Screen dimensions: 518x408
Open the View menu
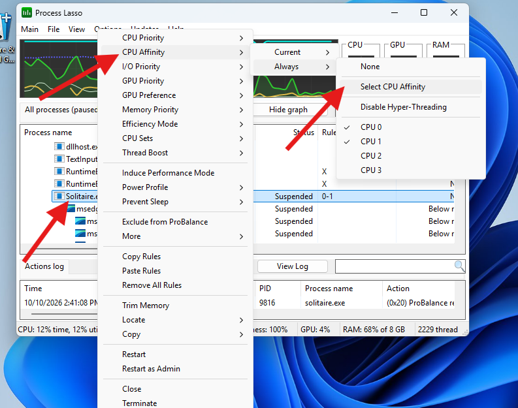[x=76, y=29]
